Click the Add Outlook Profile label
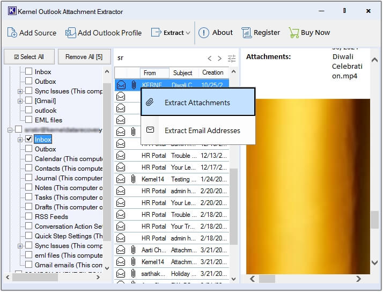 click(109, 33)
